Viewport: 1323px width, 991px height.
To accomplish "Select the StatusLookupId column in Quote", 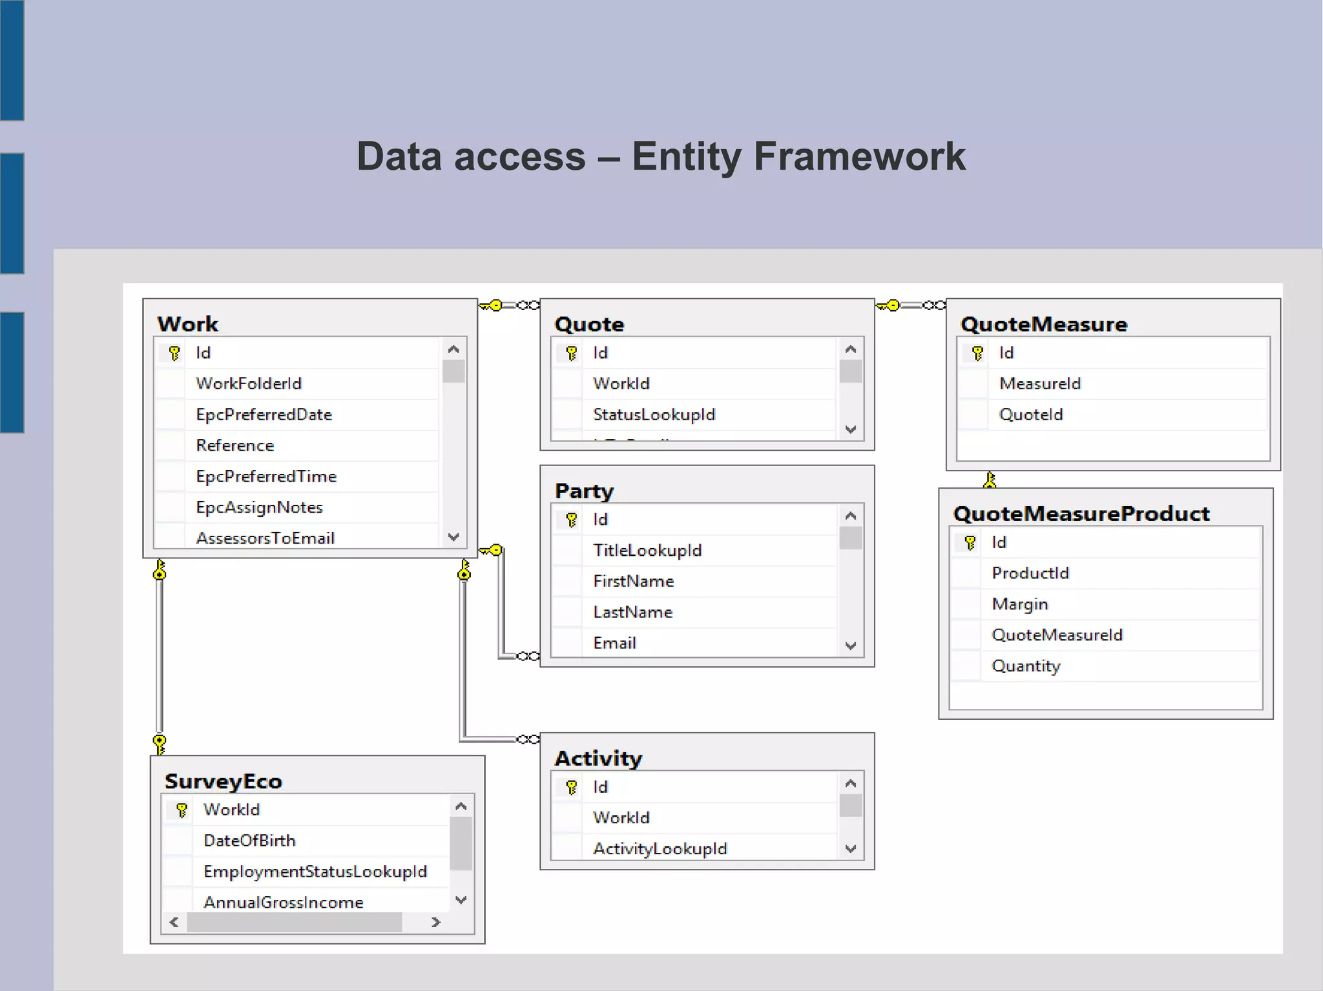I will 694,414.
